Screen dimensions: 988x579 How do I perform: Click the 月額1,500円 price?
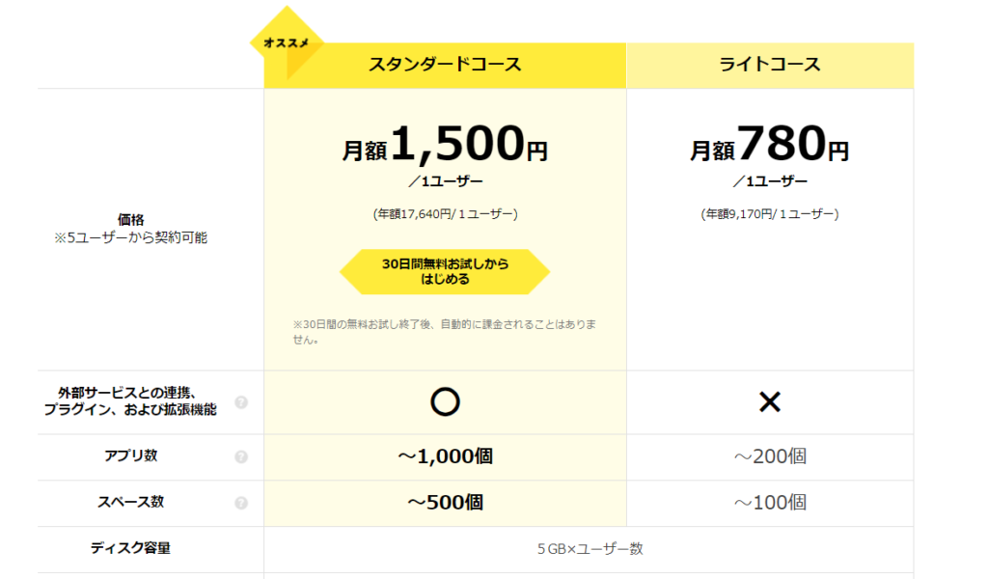pyautogui.click(x=445, y=148)
